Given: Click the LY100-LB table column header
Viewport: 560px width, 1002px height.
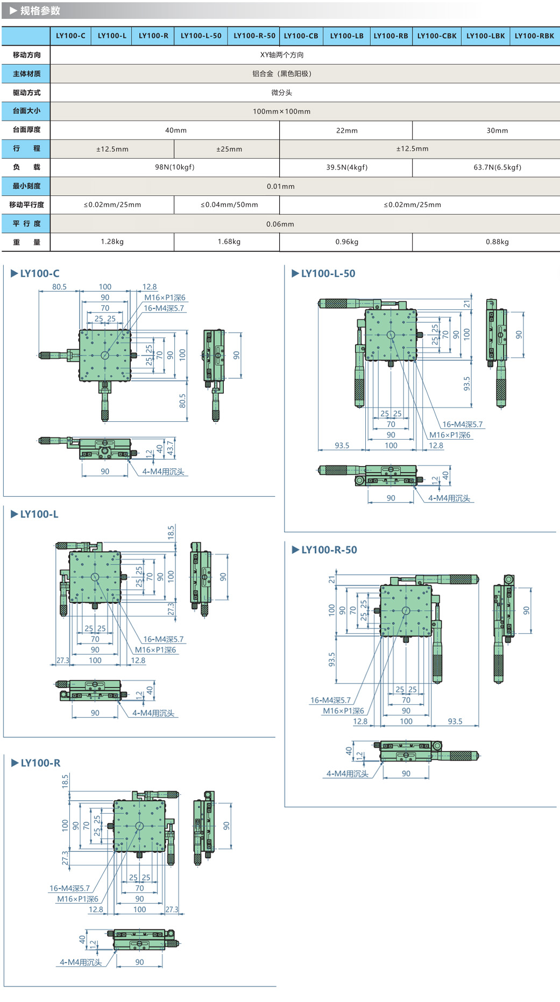Looking at the screenshot, I should click(x=346, y=36).
